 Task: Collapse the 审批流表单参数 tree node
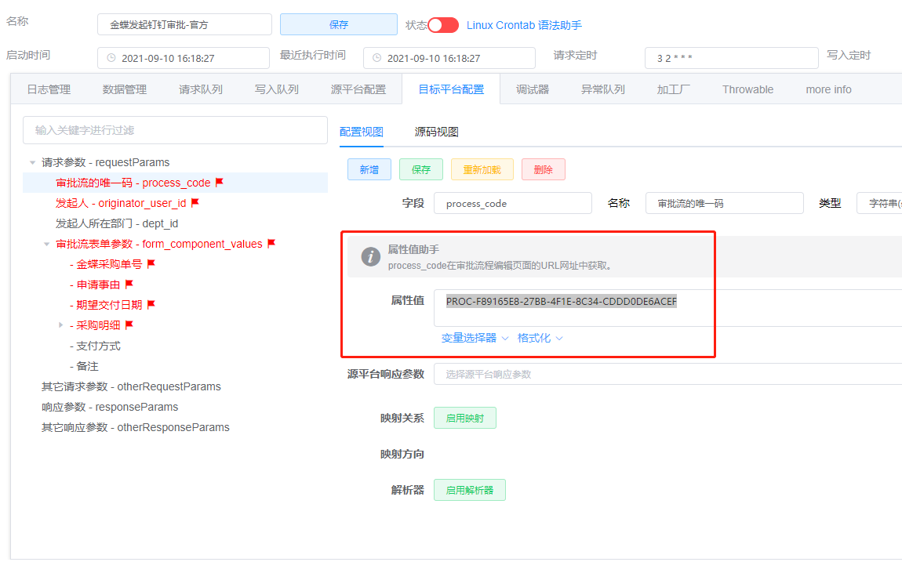(x=47, y=245)
